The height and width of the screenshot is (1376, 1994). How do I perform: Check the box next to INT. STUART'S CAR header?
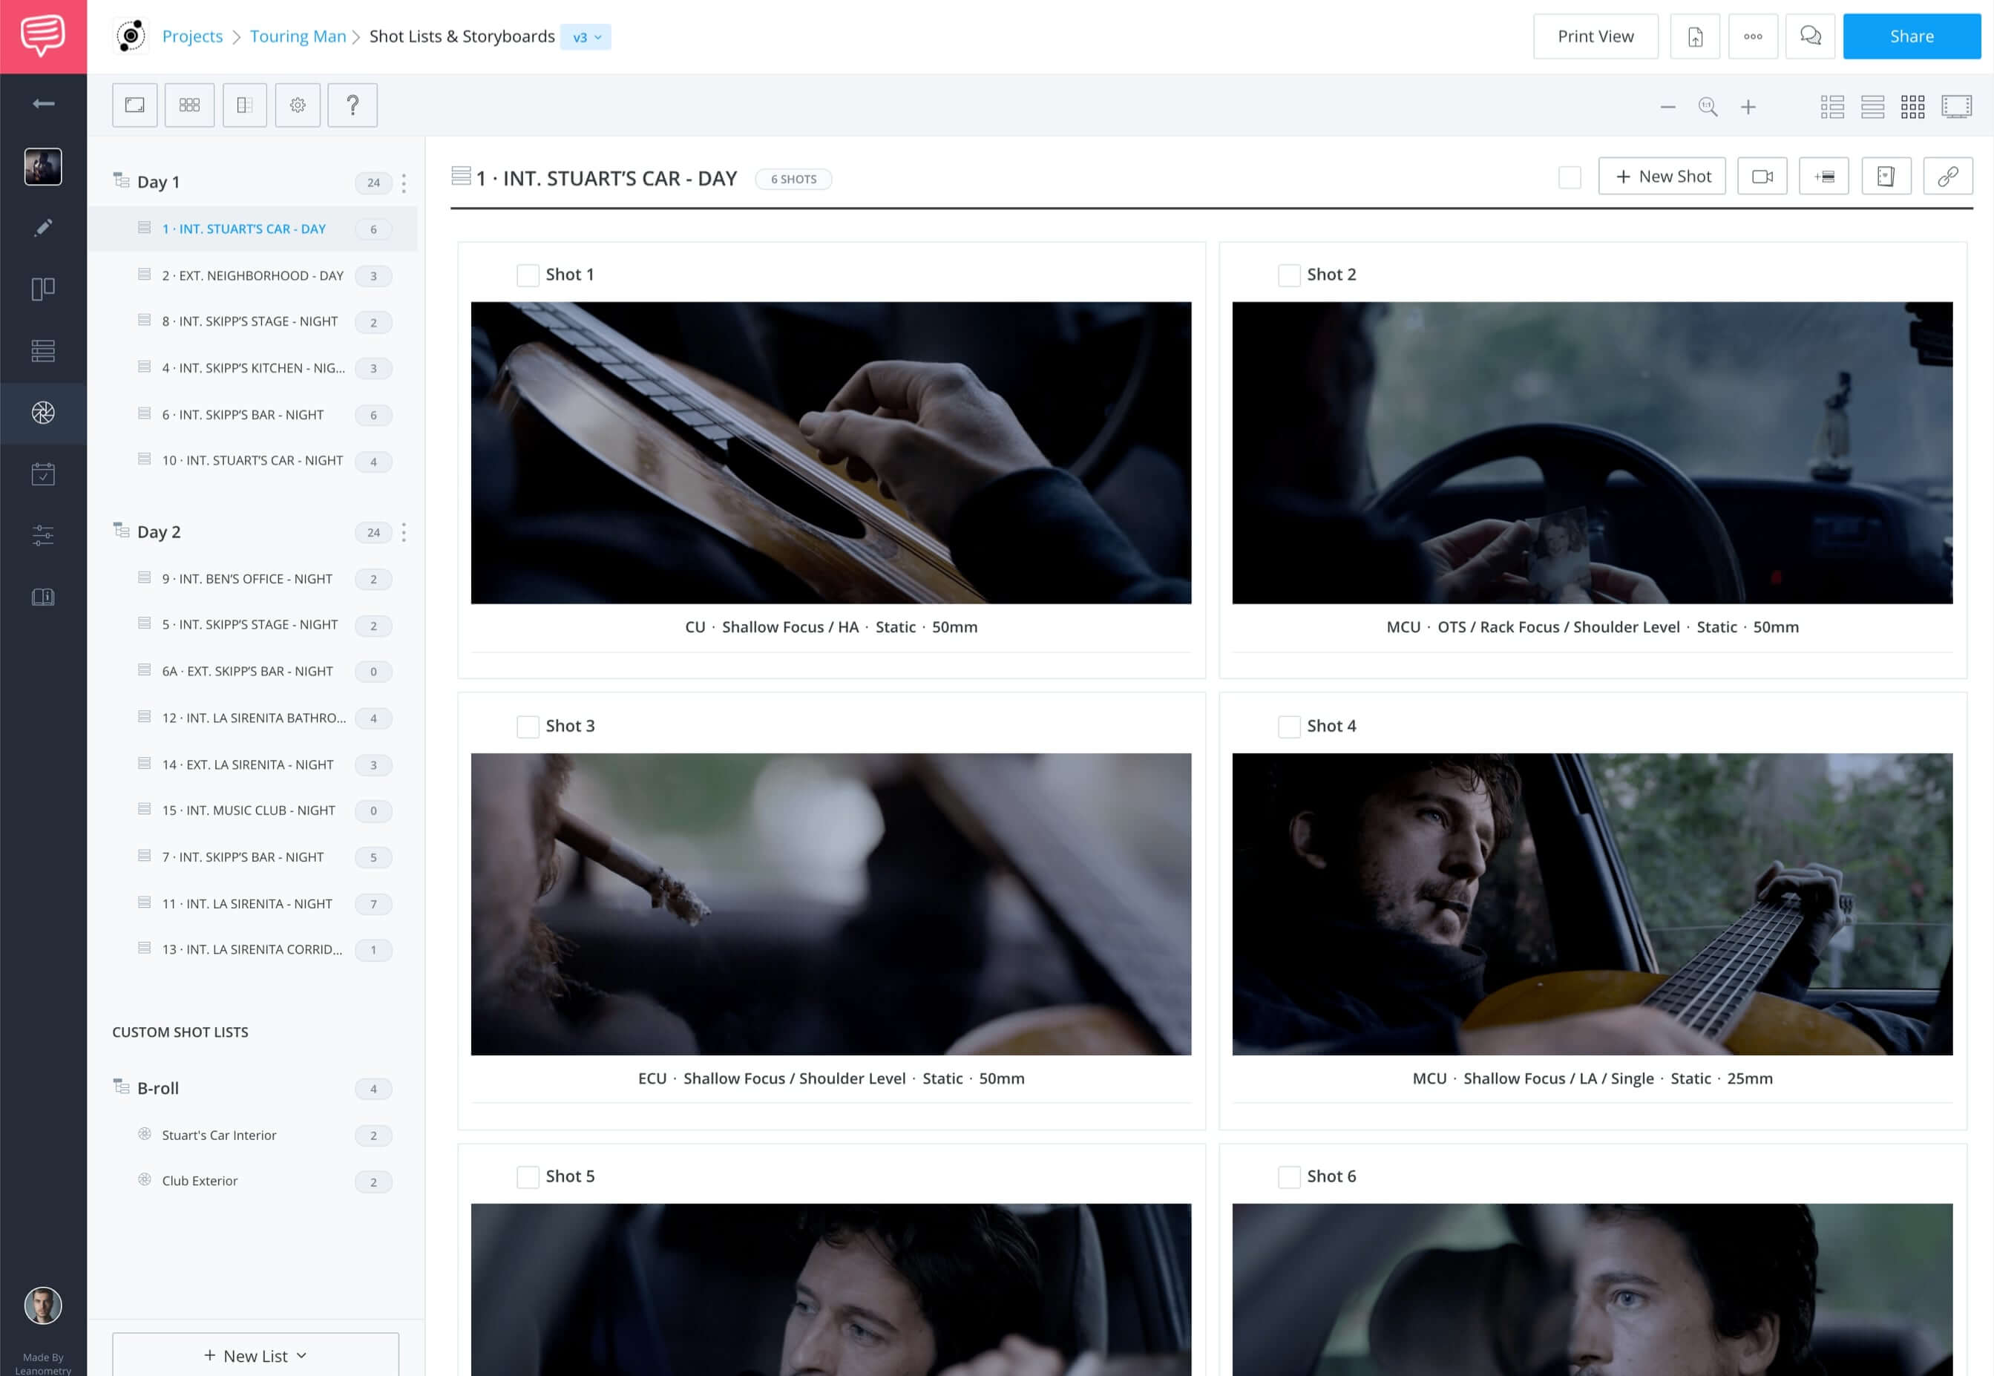[1569, 177]
